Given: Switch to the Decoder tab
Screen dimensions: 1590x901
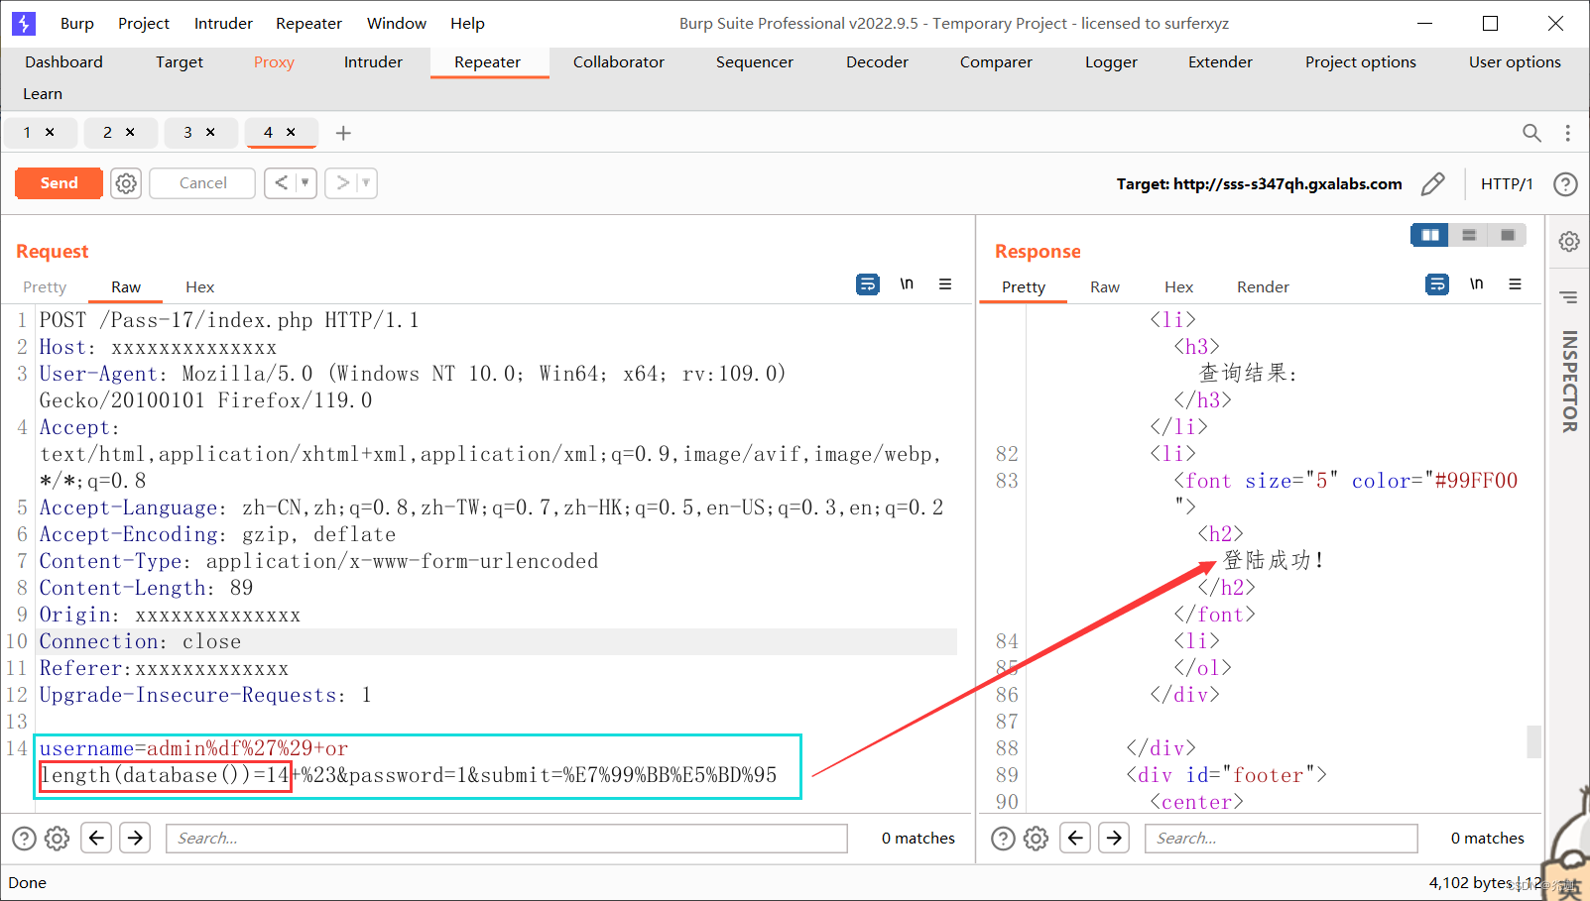Looking at the screenshot, I should pos(877,61).
